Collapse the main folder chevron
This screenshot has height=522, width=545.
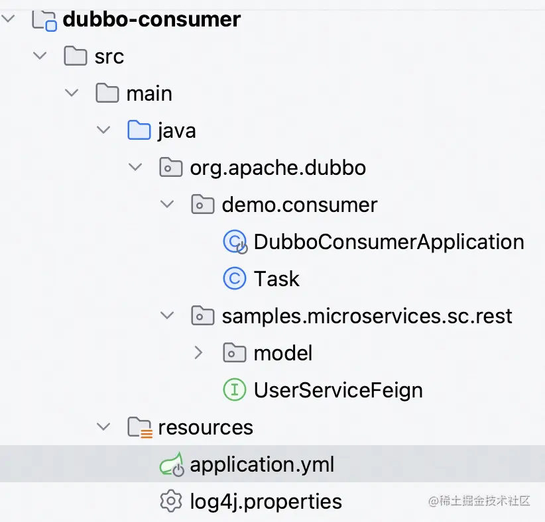tap(71, 93)
